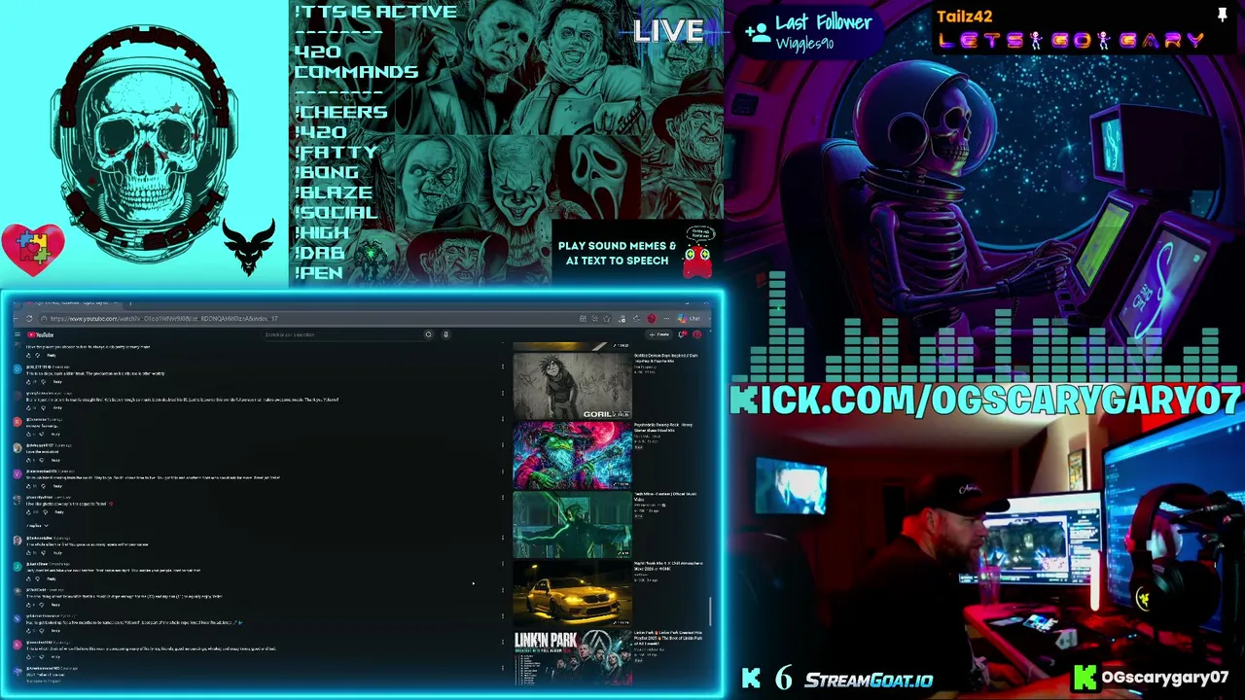
Task: Click the yellow BMW car video thumbnail
Action: 572,594
